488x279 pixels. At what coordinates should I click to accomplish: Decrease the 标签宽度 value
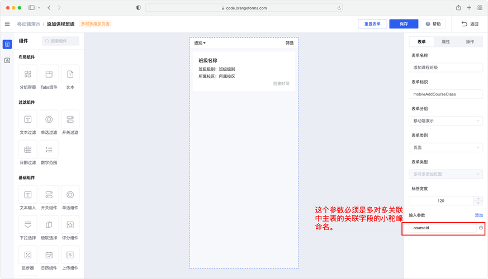(478, 203)
